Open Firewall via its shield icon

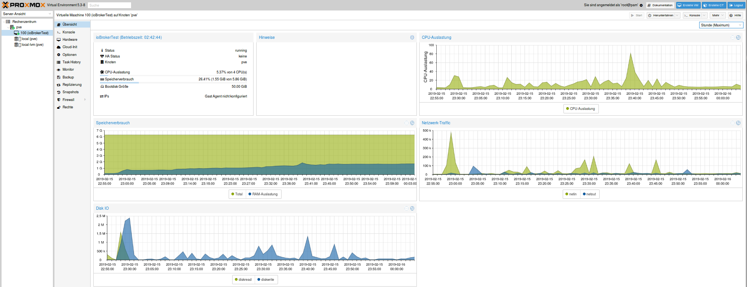[59, 100]
